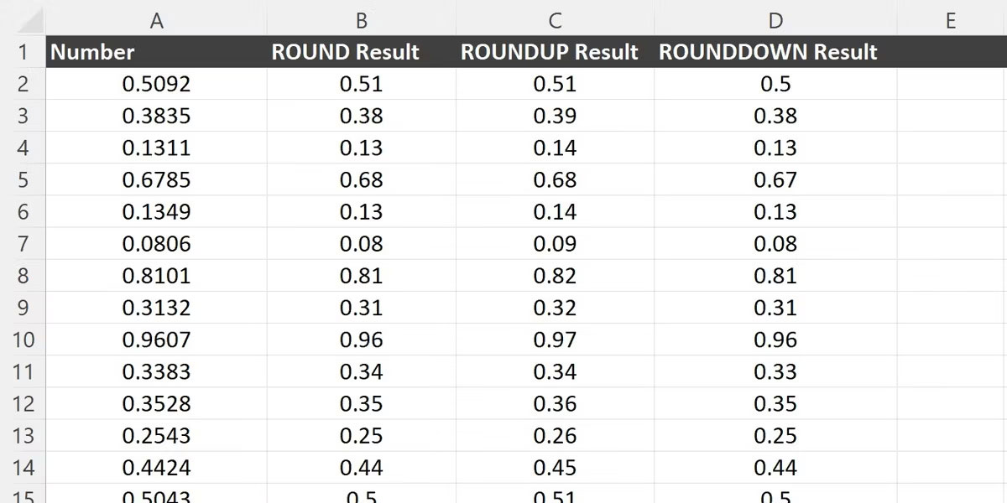
Task: Select column B header
Action: pos(361,19)
